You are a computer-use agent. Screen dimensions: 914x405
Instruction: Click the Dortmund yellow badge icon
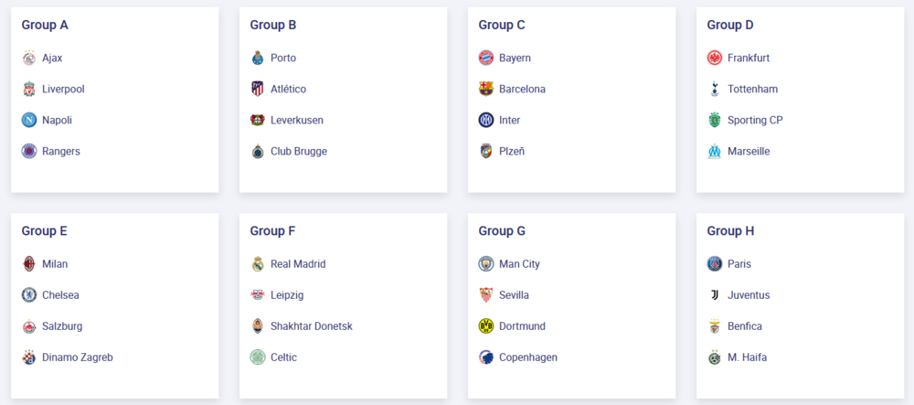[x=486, y=326]
